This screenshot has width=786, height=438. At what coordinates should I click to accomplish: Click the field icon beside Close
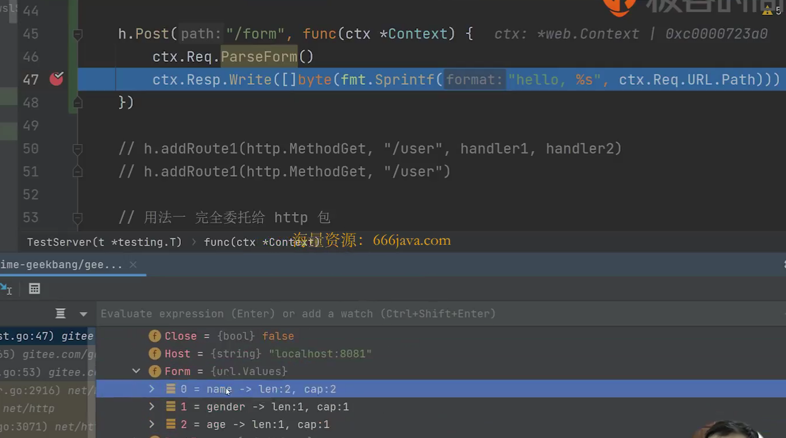(154, 336)
